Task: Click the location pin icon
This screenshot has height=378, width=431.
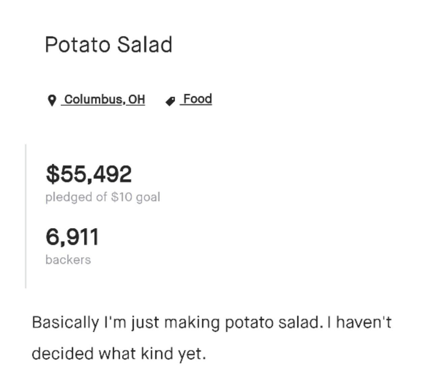Action: tap(52, 100)
